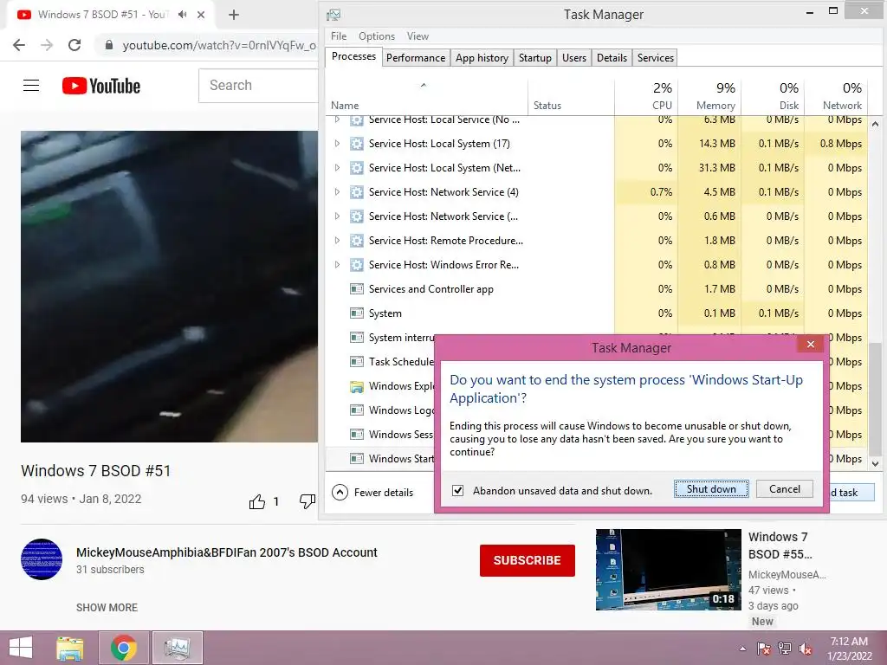Like the Windows 7 BSOD #51 video
This screenshot has height=665, width=887.
(x=257, y=501)
